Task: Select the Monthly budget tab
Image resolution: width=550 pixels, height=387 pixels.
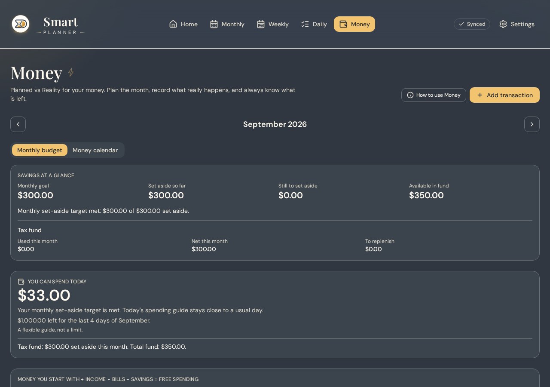Action: pos(40,150)
